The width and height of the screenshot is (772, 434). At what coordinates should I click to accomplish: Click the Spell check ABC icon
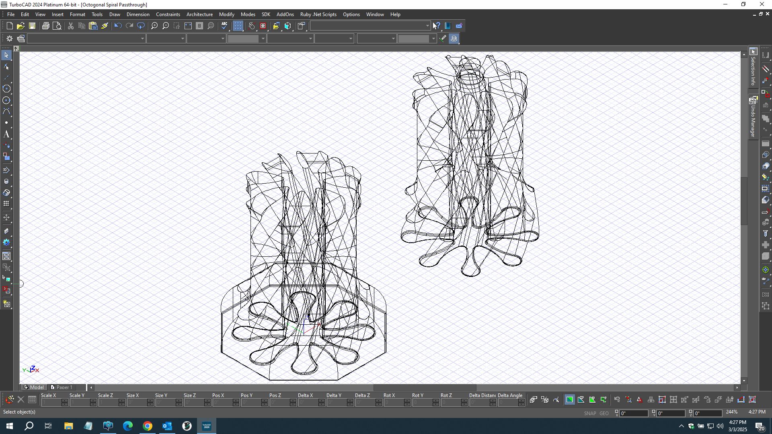pyautogui.click(x=224, y=26)
